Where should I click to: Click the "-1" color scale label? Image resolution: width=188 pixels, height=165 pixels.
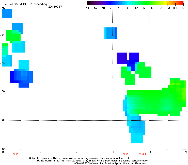(126, 8)
